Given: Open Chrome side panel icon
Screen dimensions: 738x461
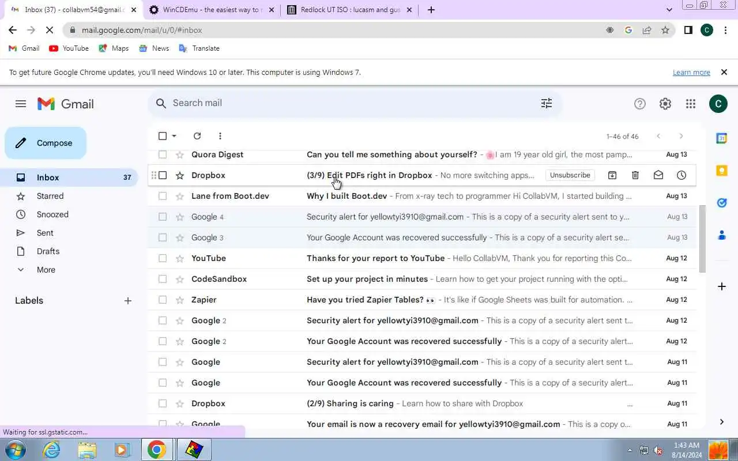Looking at the screenshot, I should point(688,30).
